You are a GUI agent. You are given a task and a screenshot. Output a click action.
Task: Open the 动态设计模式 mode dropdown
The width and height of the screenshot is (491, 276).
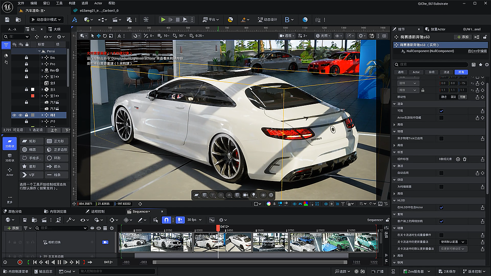point(46,20)
